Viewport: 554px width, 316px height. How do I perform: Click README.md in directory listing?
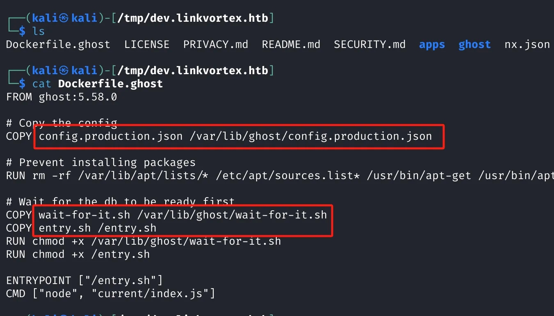click(291, 44)
